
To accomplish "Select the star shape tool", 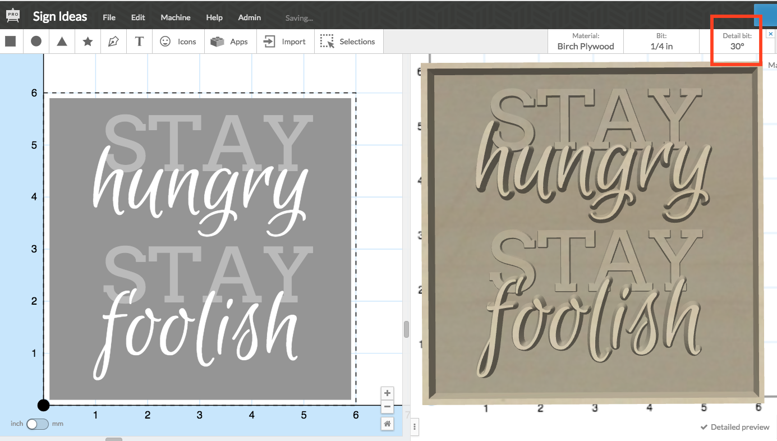I will [88, 42].
